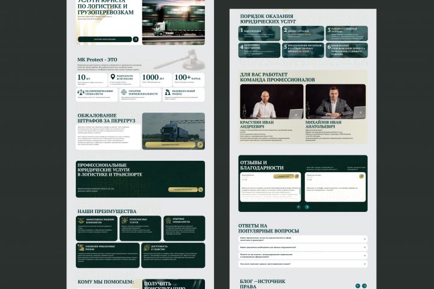Click the 'КОМУ МЫ ПОМОГАЕМ:' heading
This screenshot has width=434, height=289.
(x=105, y=282)
